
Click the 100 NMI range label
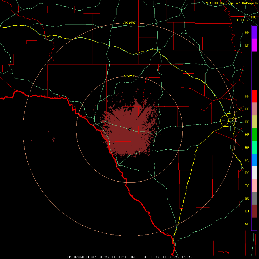[129, 23]
